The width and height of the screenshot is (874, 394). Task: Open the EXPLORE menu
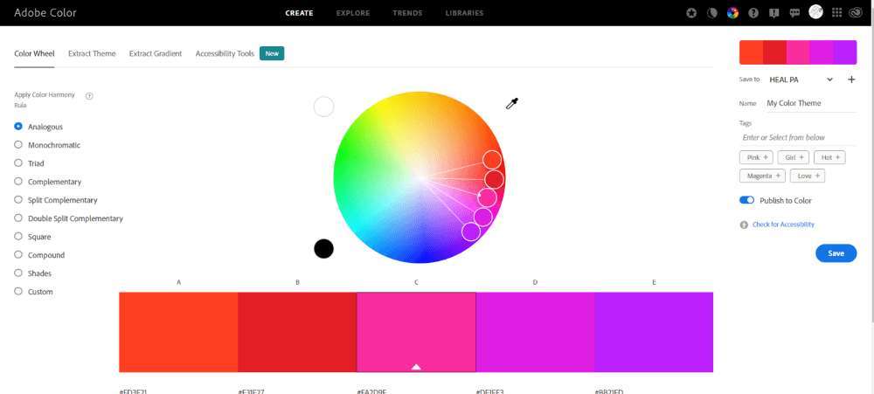click(x=353, y=13)
